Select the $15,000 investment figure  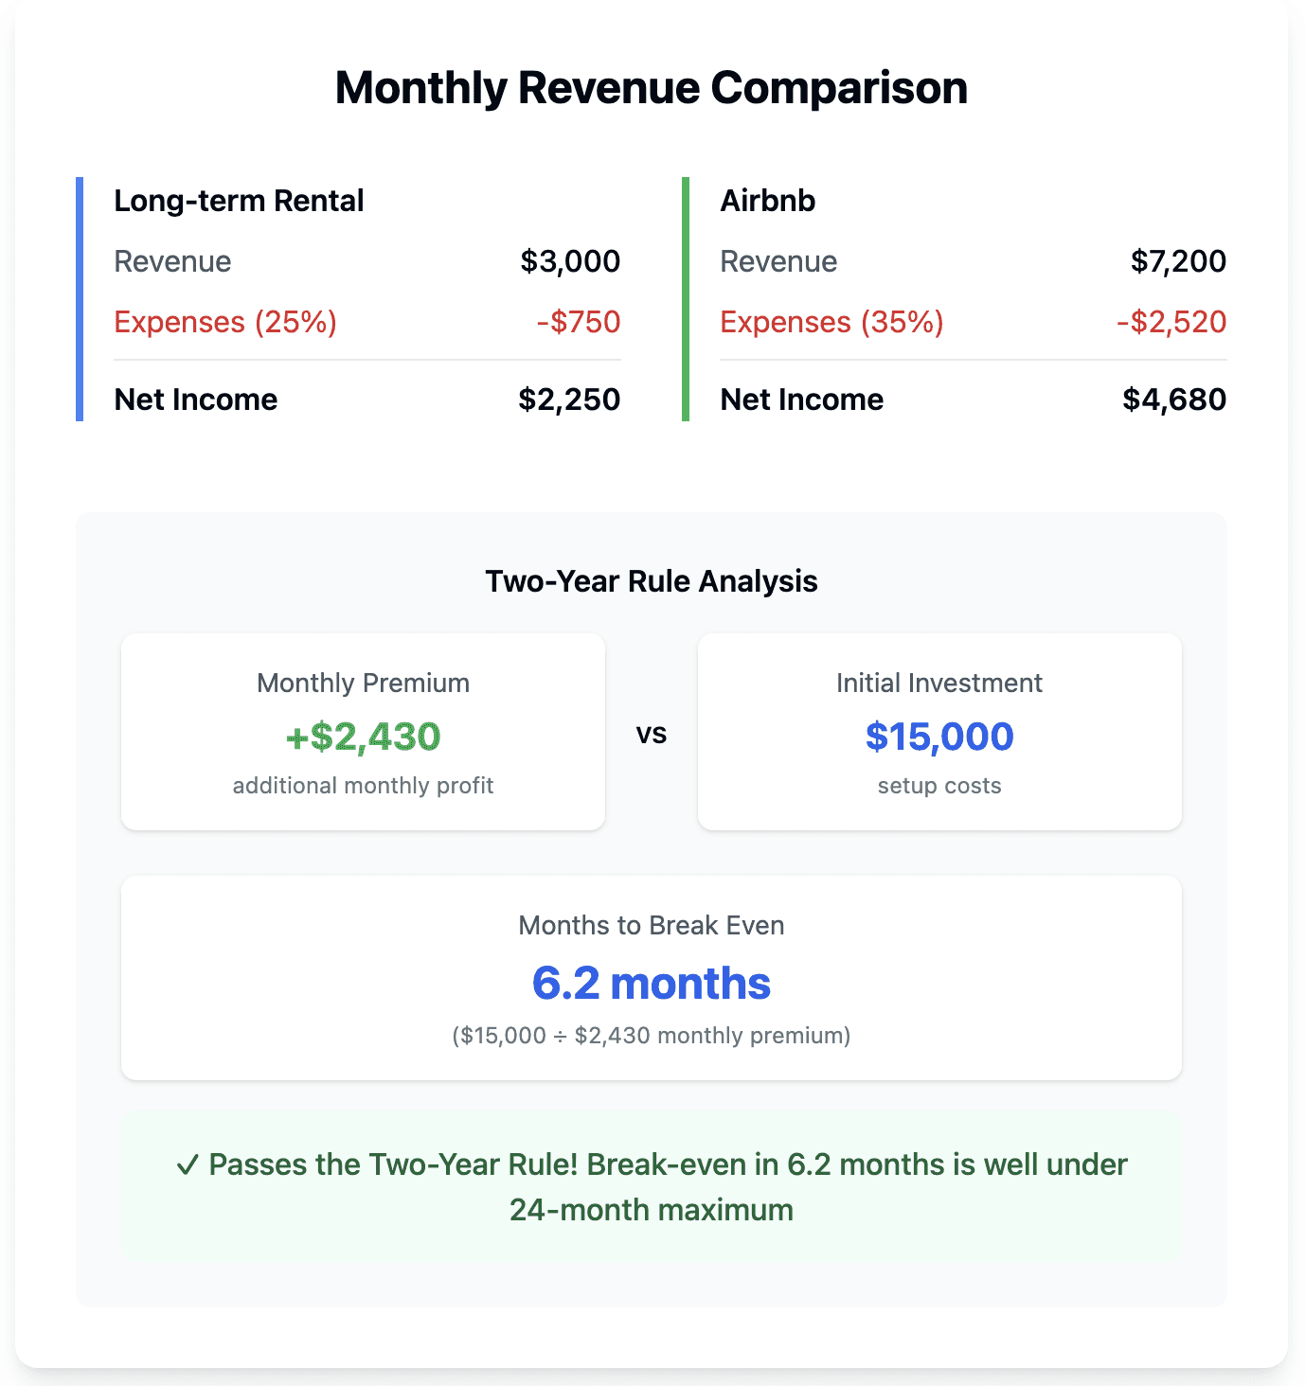click(939, 737)
